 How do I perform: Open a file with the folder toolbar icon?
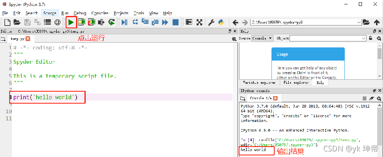pyautogui.click(x=17, y=22)
